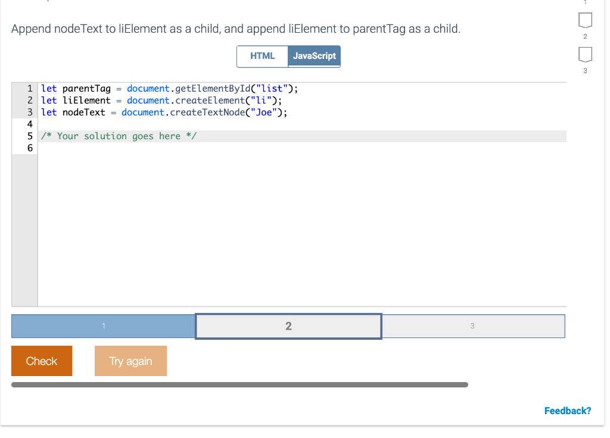
Task: Select step 1 in the step navigation bar
Action: (103, 326)
